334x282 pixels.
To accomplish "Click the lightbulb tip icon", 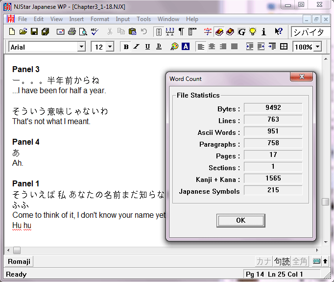I will coord(253,32).
